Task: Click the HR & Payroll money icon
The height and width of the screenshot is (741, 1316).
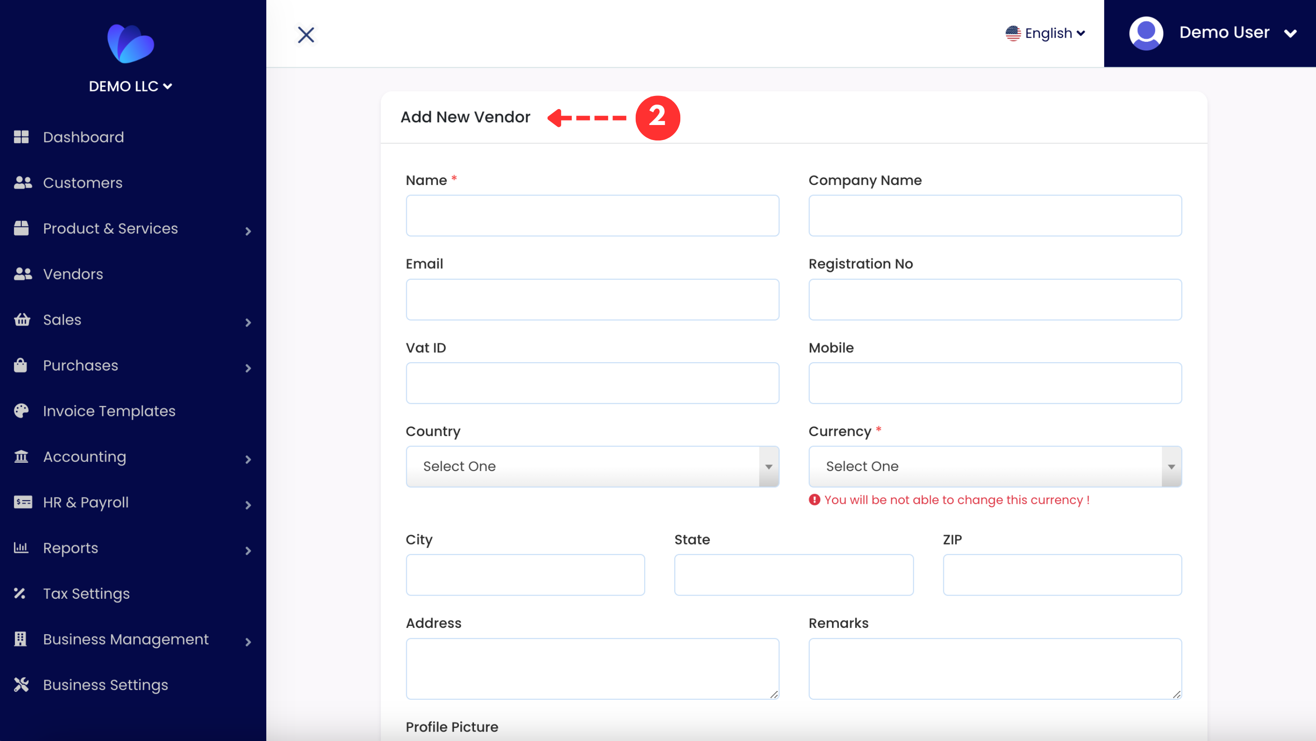Action: pyautogui.click(x=22, y=502)
